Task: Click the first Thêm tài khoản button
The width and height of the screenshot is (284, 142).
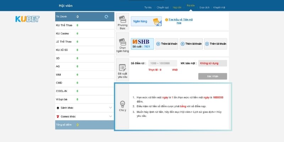Action: coord(167,44)
